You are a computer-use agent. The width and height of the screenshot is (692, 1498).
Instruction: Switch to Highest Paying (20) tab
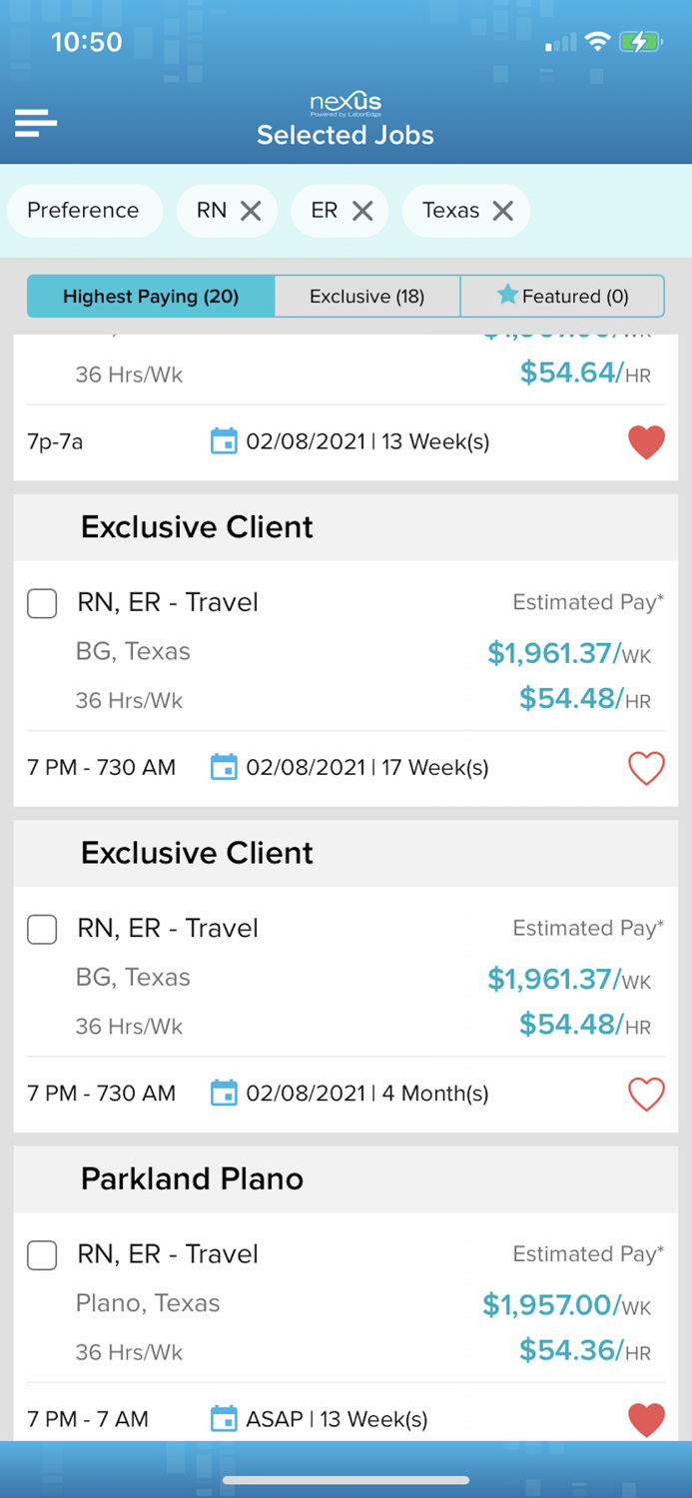click(x=151, y=297)
